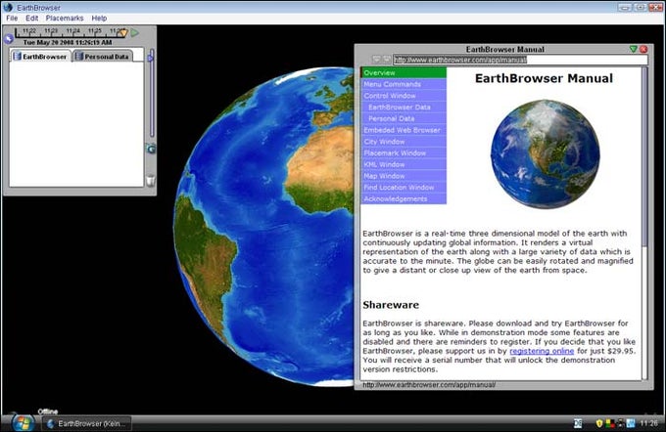666x432 pixels.
Task: Click the vertical slider track beside the data list
Action: 152,93
